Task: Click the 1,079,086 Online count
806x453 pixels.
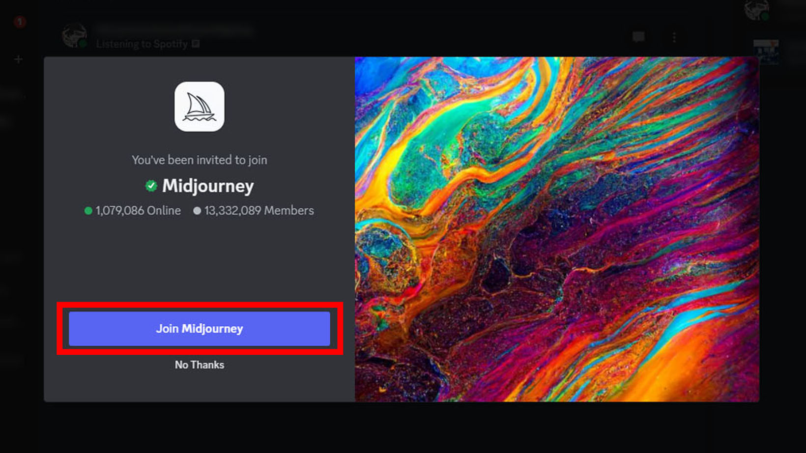Action: tap(138, 210)
